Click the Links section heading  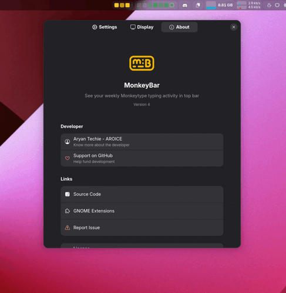click(x=66, y=179)
